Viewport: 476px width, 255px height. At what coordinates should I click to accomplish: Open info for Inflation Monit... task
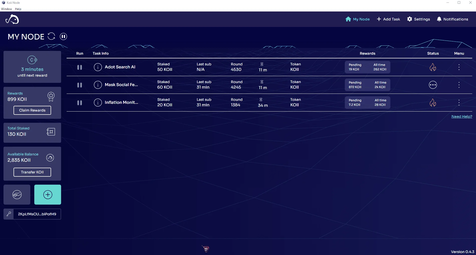98,103
